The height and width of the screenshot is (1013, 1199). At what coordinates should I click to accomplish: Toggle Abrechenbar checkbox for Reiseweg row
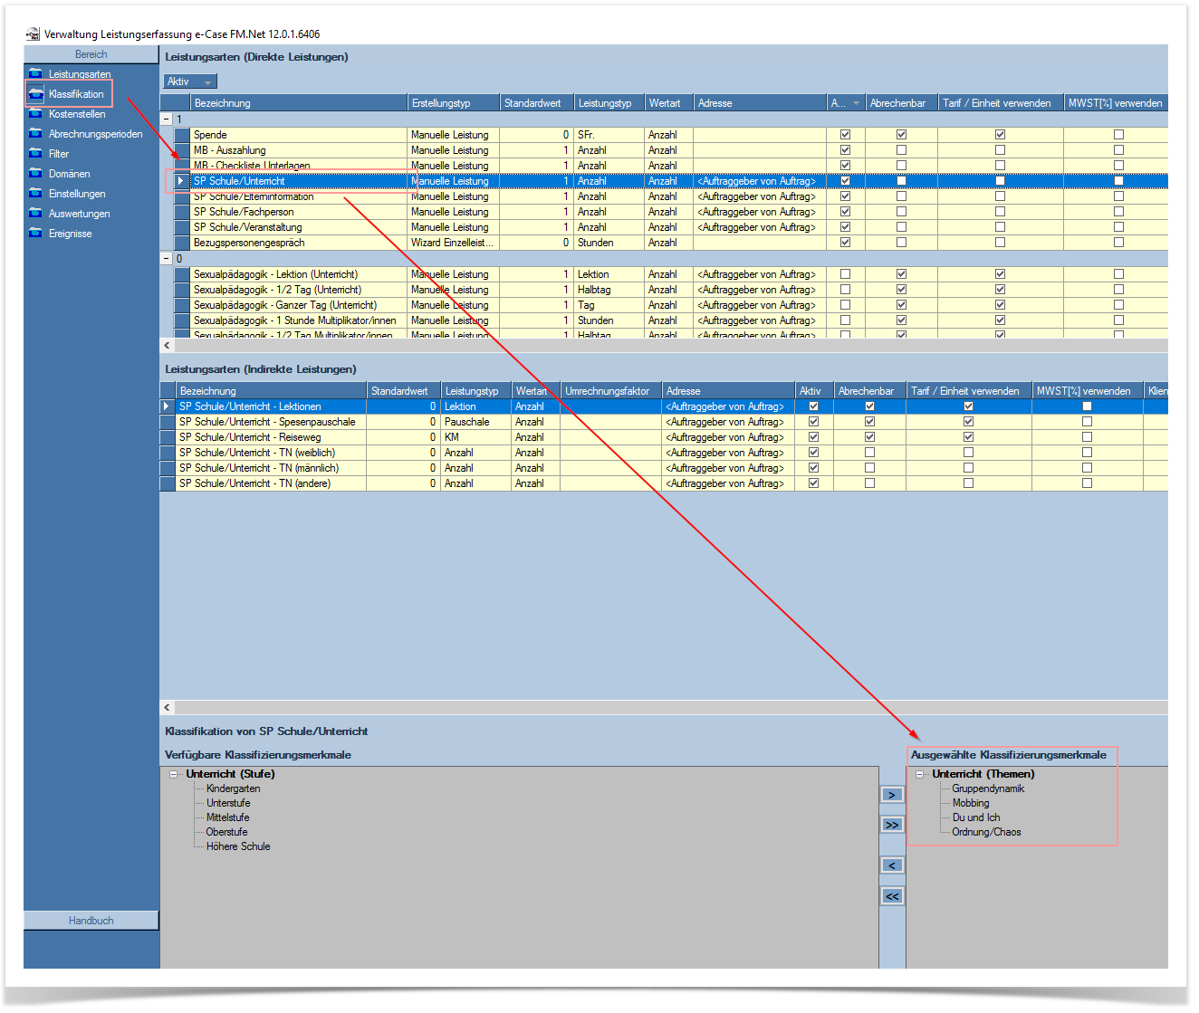(869, 437)
